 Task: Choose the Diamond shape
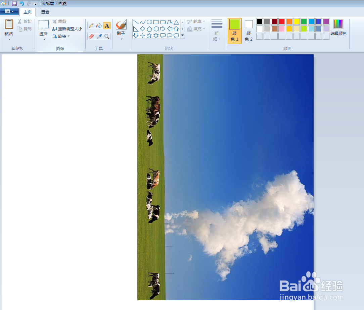pyautogui.click(x=142, y=29)
